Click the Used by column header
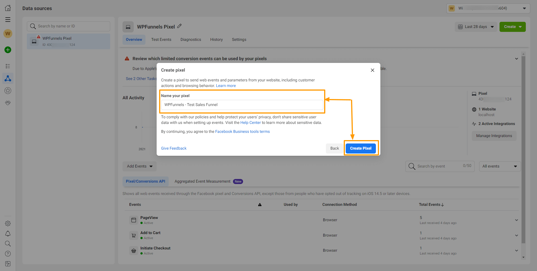Image resolution: width=537 pixels, height=271 pixels. 291,205
